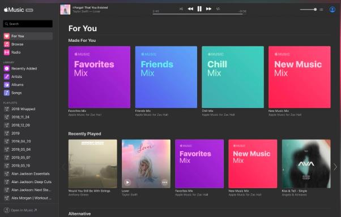The width and height of the screenshot is (341, 217).
Task: Click the heart icon beside For You
Action: click(x=7, y=36)
